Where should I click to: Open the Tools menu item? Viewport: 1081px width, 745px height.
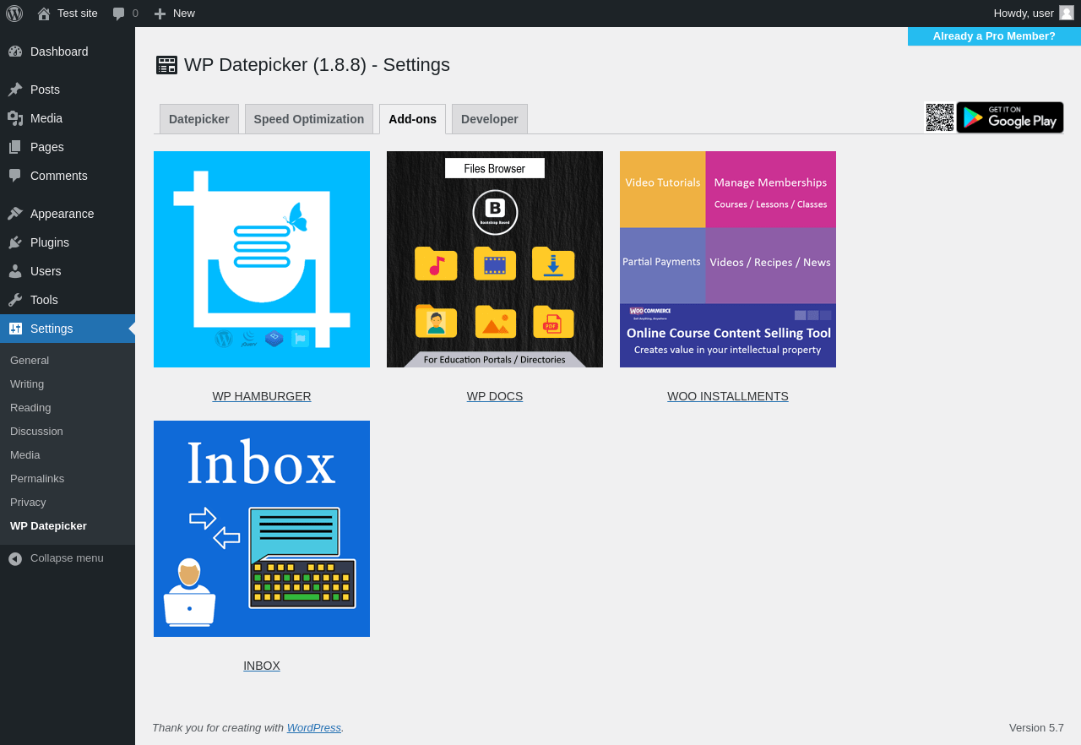pyautogui.click(x=68, y=300)
